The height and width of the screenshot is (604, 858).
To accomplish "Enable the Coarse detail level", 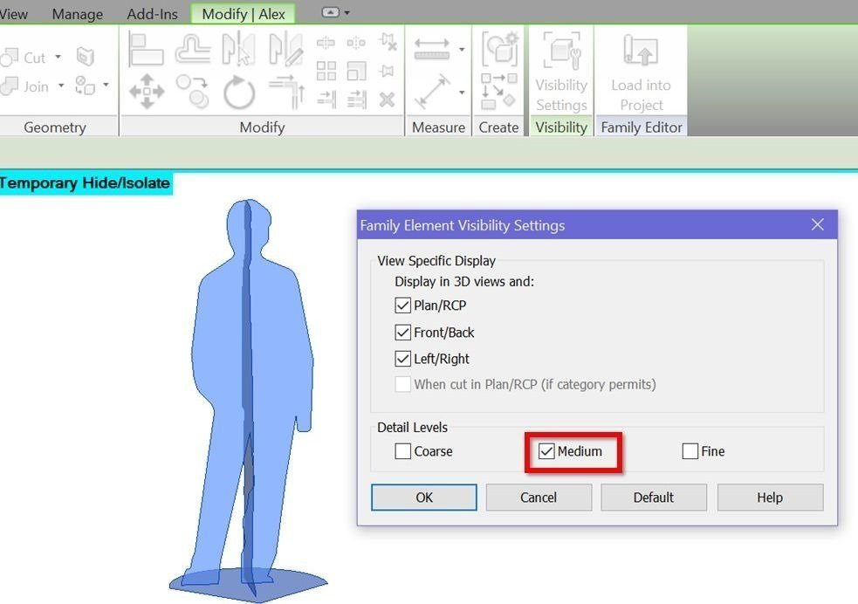I will click(x=402, y=451).
